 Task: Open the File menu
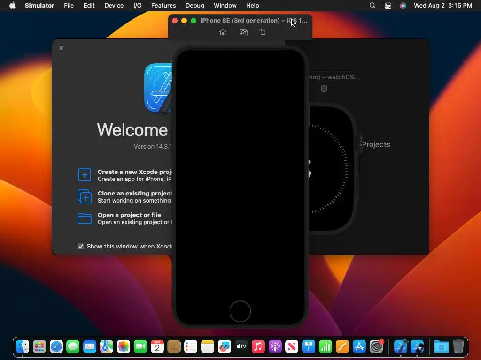coord(69,5)
